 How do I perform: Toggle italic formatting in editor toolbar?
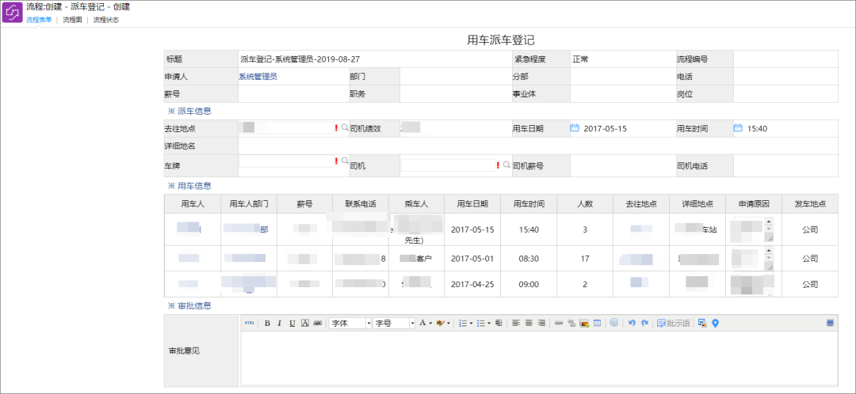[280, 323]
